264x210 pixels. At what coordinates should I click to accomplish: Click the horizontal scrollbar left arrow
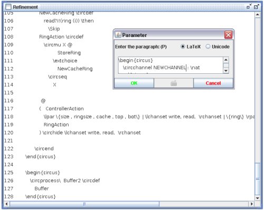6,204
